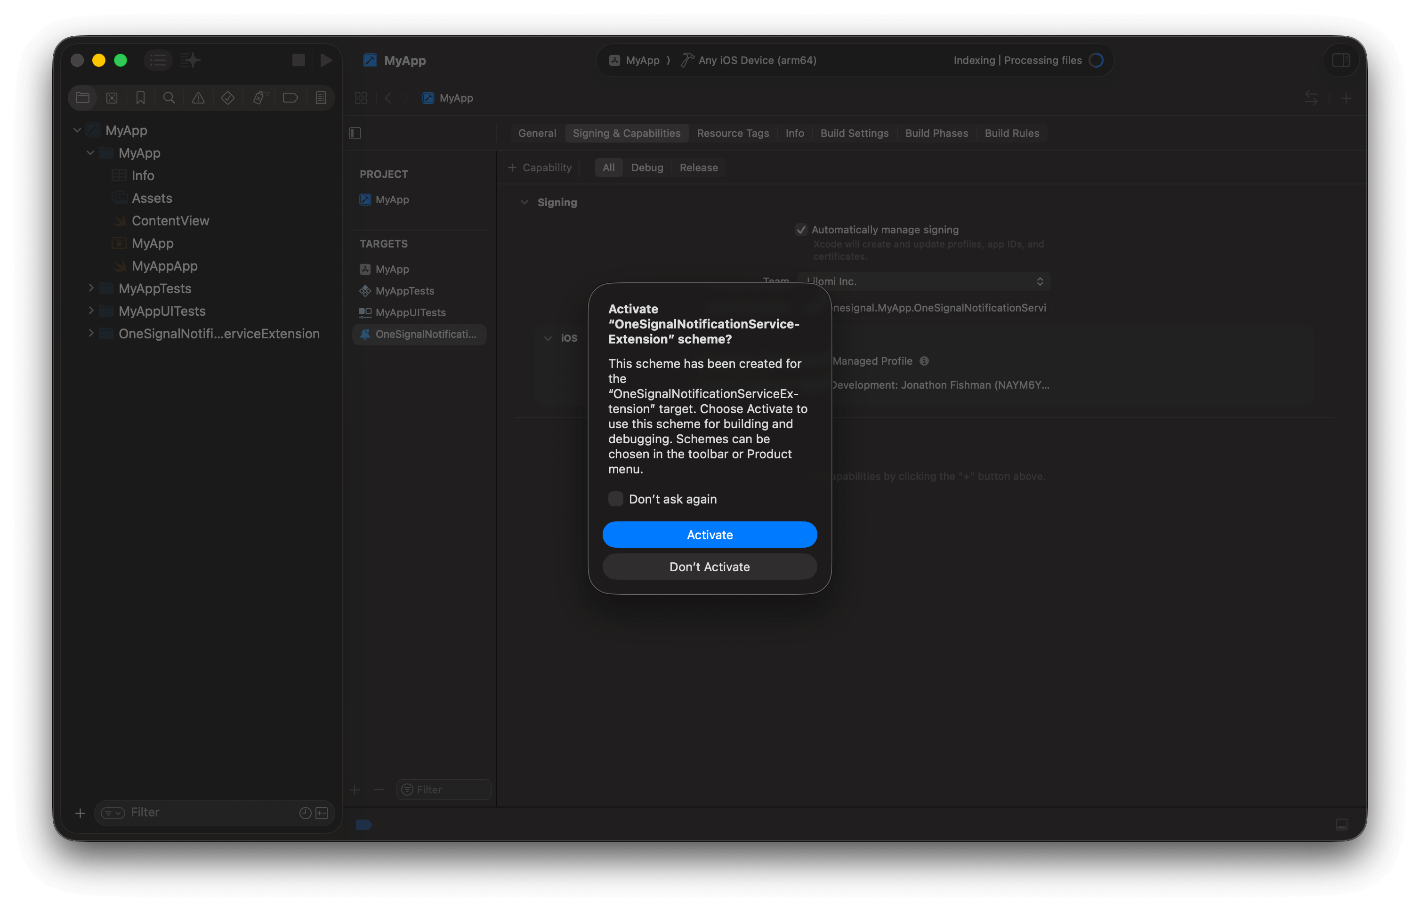Click the Managed Profile info icon
This screenshot has width=1420, height=911.
click(x=923, y=361)
